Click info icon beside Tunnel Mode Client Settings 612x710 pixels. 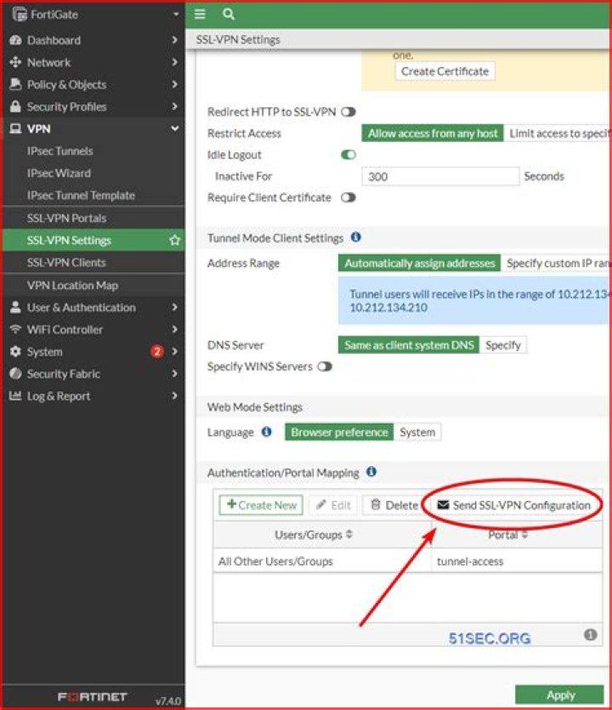(x=356, y=237)
